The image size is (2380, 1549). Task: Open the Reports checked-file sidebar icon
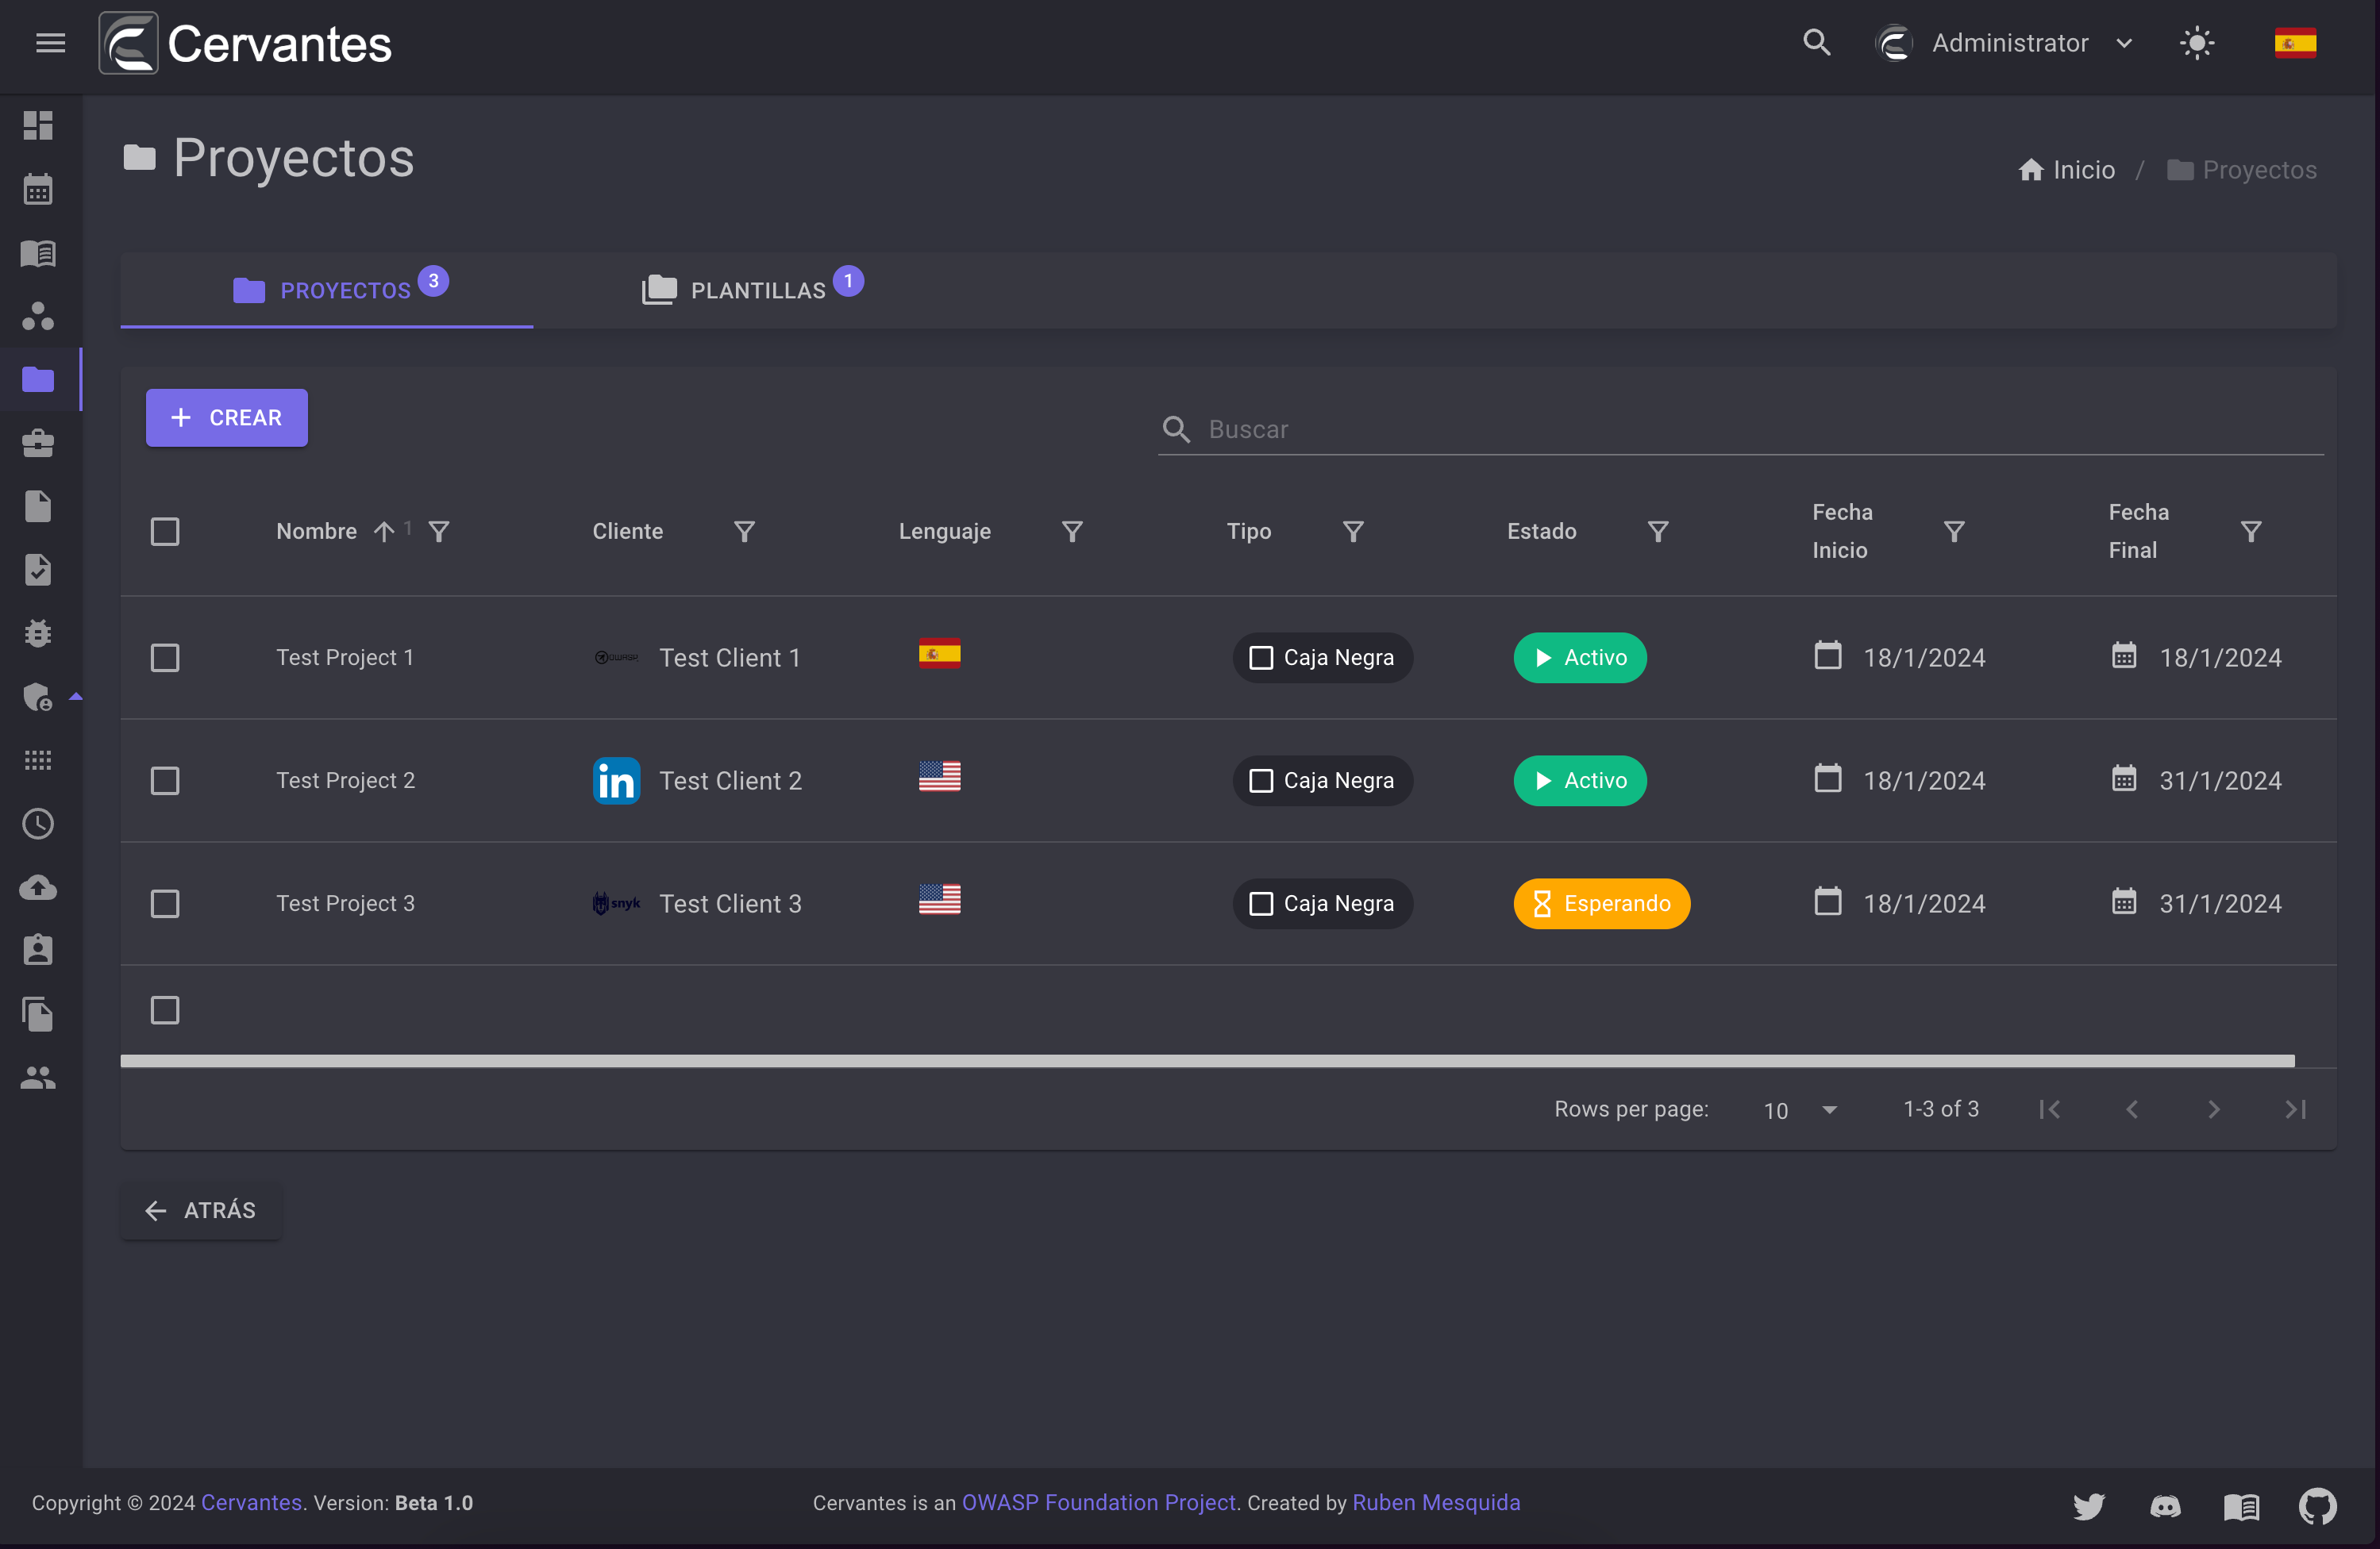point(38,570)
